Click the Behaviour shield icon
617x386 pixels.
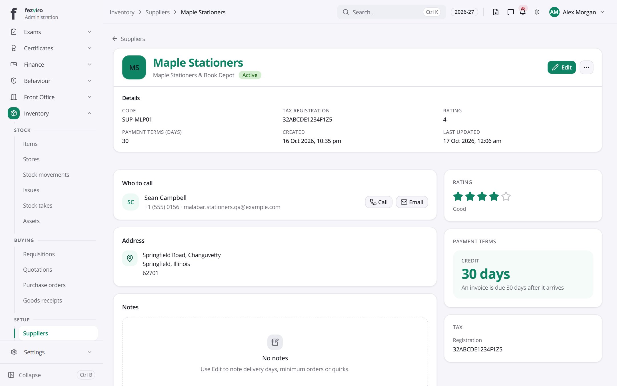[x=14, y=81]
